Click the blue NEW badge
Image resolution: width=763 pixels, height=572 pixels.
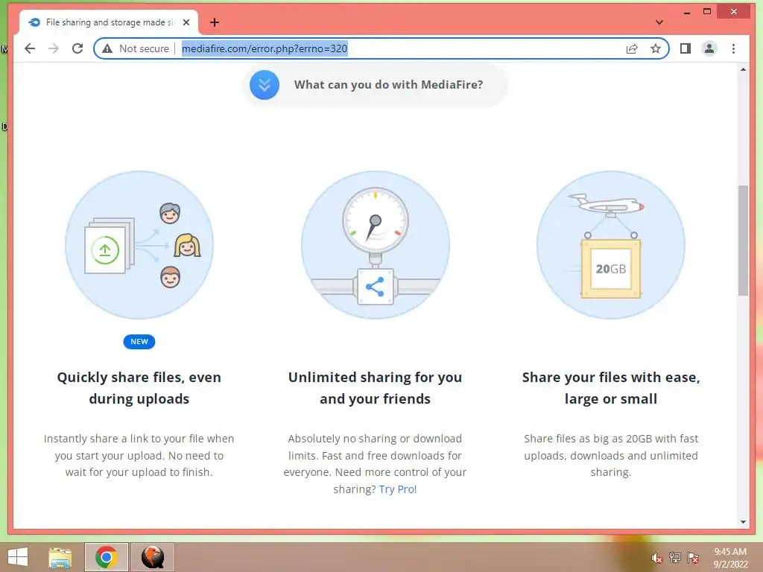pos(139,341)
